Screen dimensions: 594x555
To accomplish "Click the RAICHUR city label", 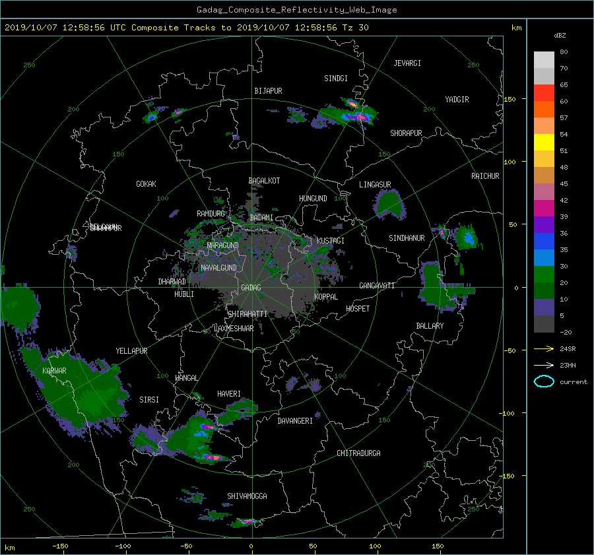I will click(x=485, y=176).
